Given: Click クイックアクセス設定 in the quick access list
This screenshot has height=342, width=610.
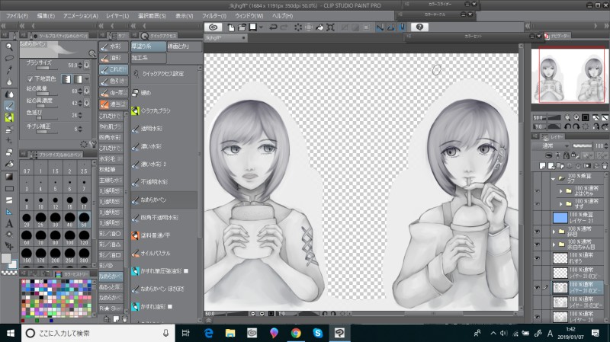Looking at the screenshot, I should tap(164, 74).
